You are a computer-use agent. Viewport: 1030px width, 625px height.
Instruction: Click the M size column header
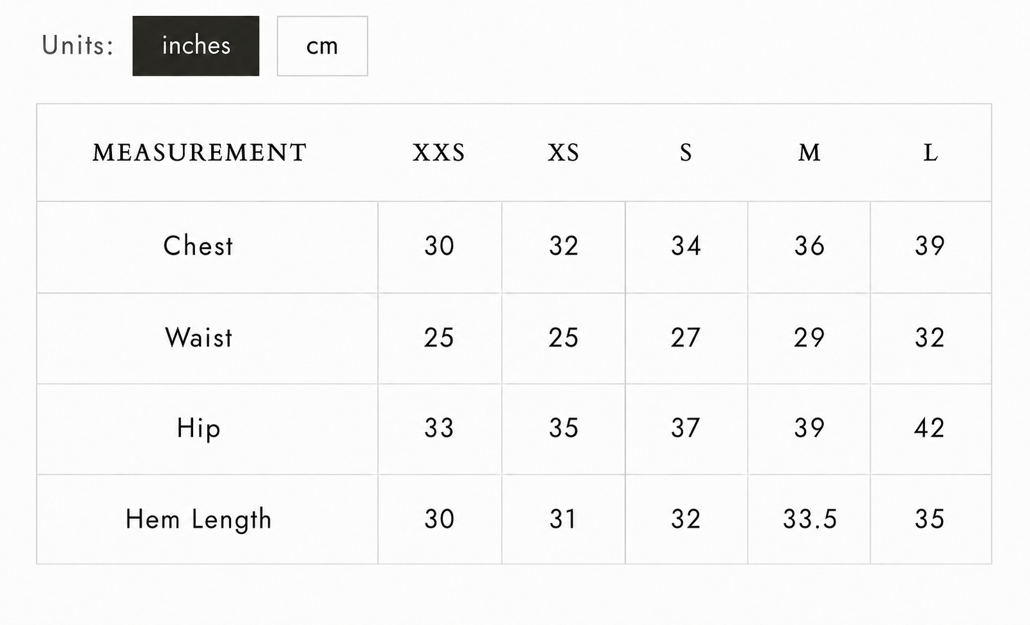pyautogui.click(x=809, y=153)
